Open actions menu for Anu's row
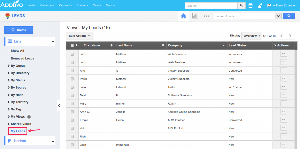 (284, 70)
